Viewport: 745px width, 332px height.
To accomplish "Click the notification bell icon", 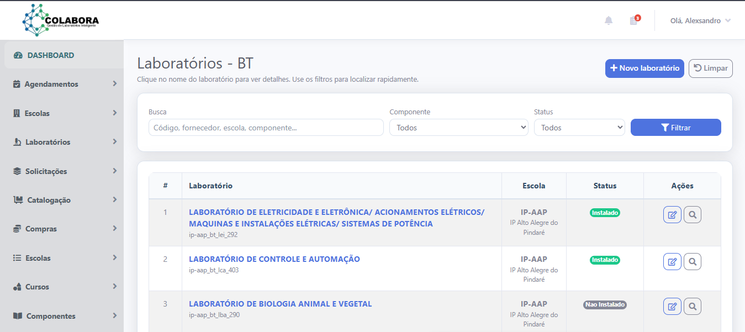I will pos(609,20).
